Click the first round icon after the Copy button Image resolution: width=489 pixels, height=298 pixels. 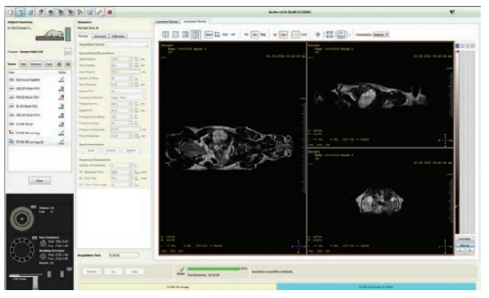coord(59,64)
